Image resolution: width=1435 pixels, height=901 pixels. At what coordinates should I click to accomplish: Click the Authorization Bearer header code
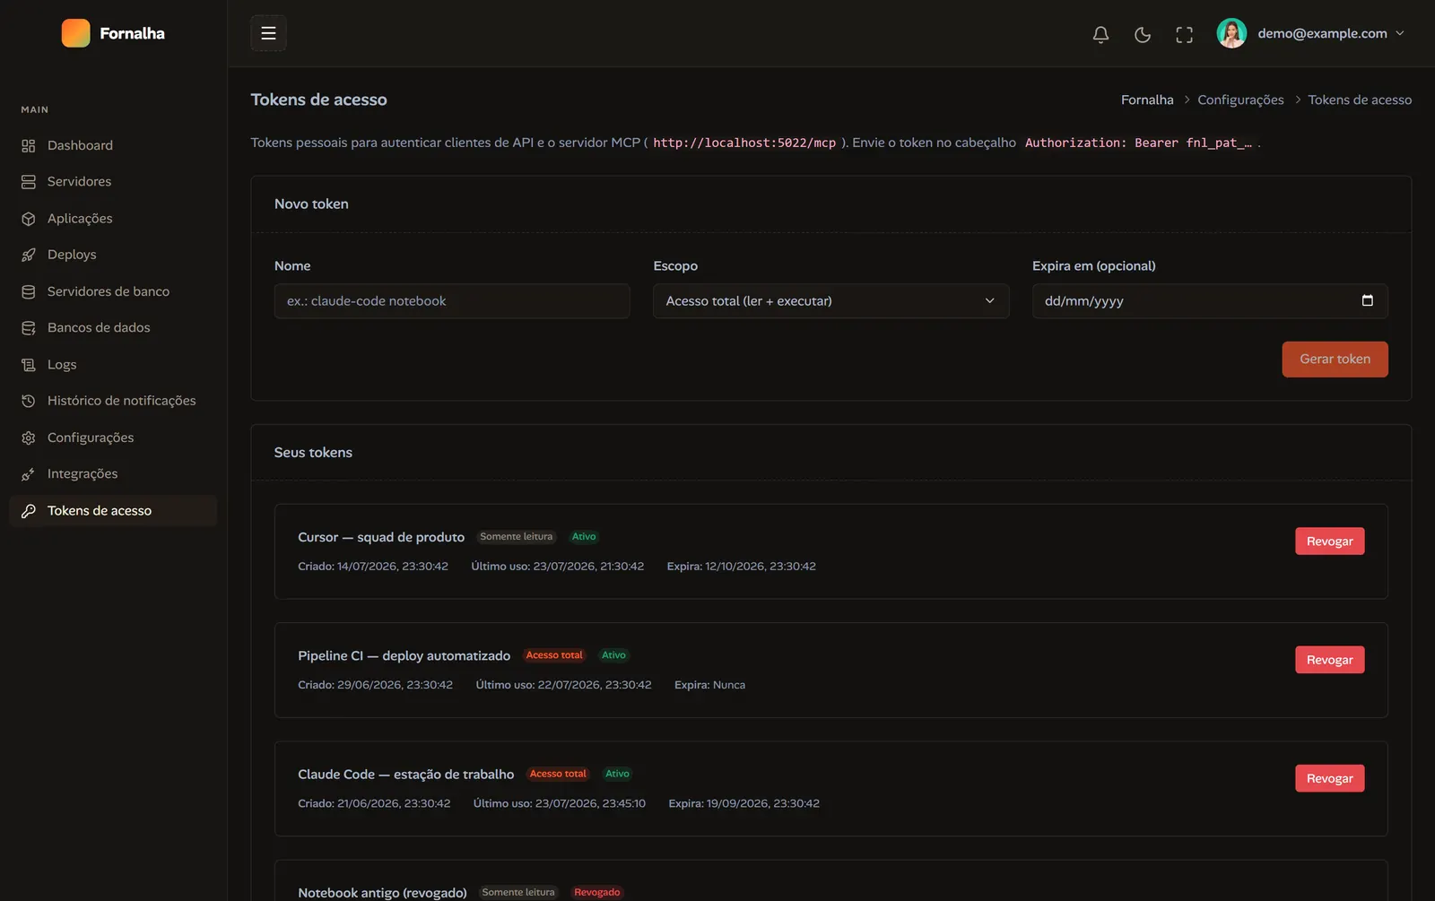coord(1138,143)
